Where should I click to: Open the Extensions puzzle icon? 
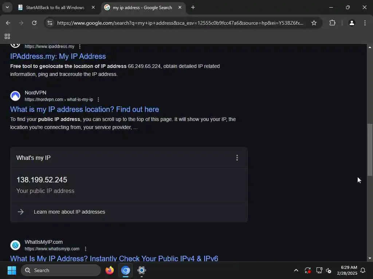[332, 23]
